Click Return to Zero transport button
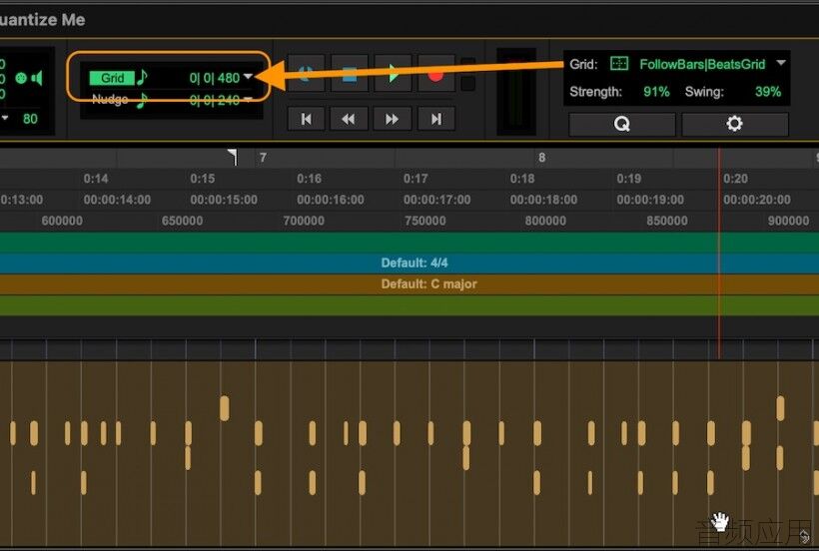819x551 pixels. coord(306,119)
